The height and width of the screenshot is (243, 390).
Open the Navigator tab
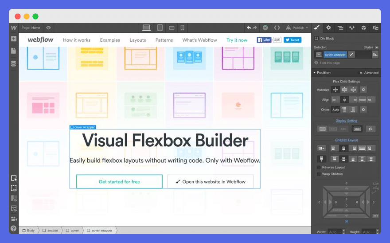(x=340, y=27)
